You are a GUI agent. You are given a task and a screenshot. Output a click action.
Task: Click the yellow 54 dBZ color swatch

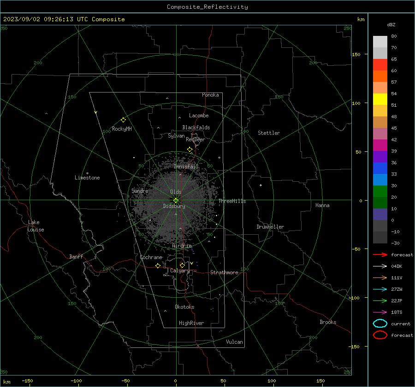coord(380,99)
